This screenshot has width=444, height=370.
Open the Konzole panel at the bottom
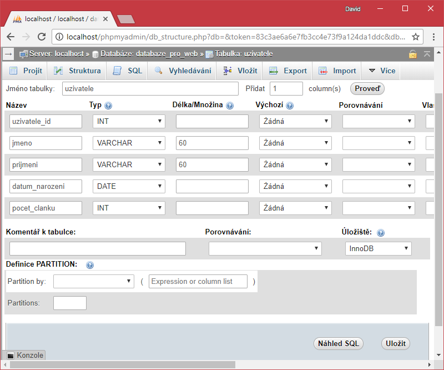pyautogui.click(x=25, y=355)
